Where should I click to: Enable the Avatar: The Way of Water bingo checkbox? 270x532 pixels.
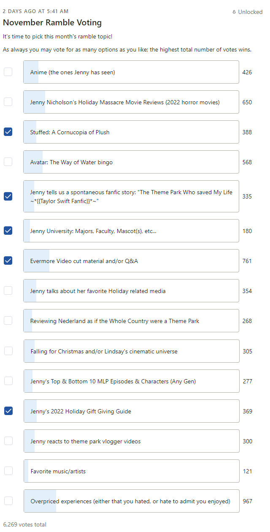(x=8, y=162)
